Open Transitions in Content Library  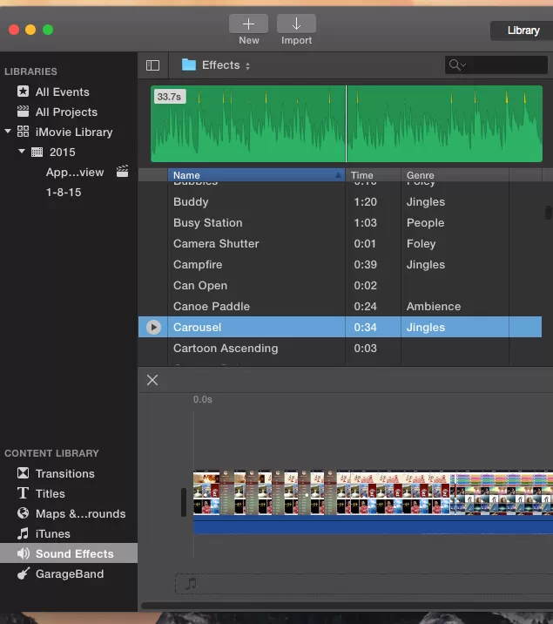click(x=64, y=473)
